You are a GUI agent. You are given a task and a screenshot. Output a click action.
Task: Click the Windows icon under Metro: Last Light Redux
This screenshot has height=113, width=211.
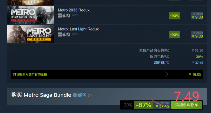click(60, 35)
